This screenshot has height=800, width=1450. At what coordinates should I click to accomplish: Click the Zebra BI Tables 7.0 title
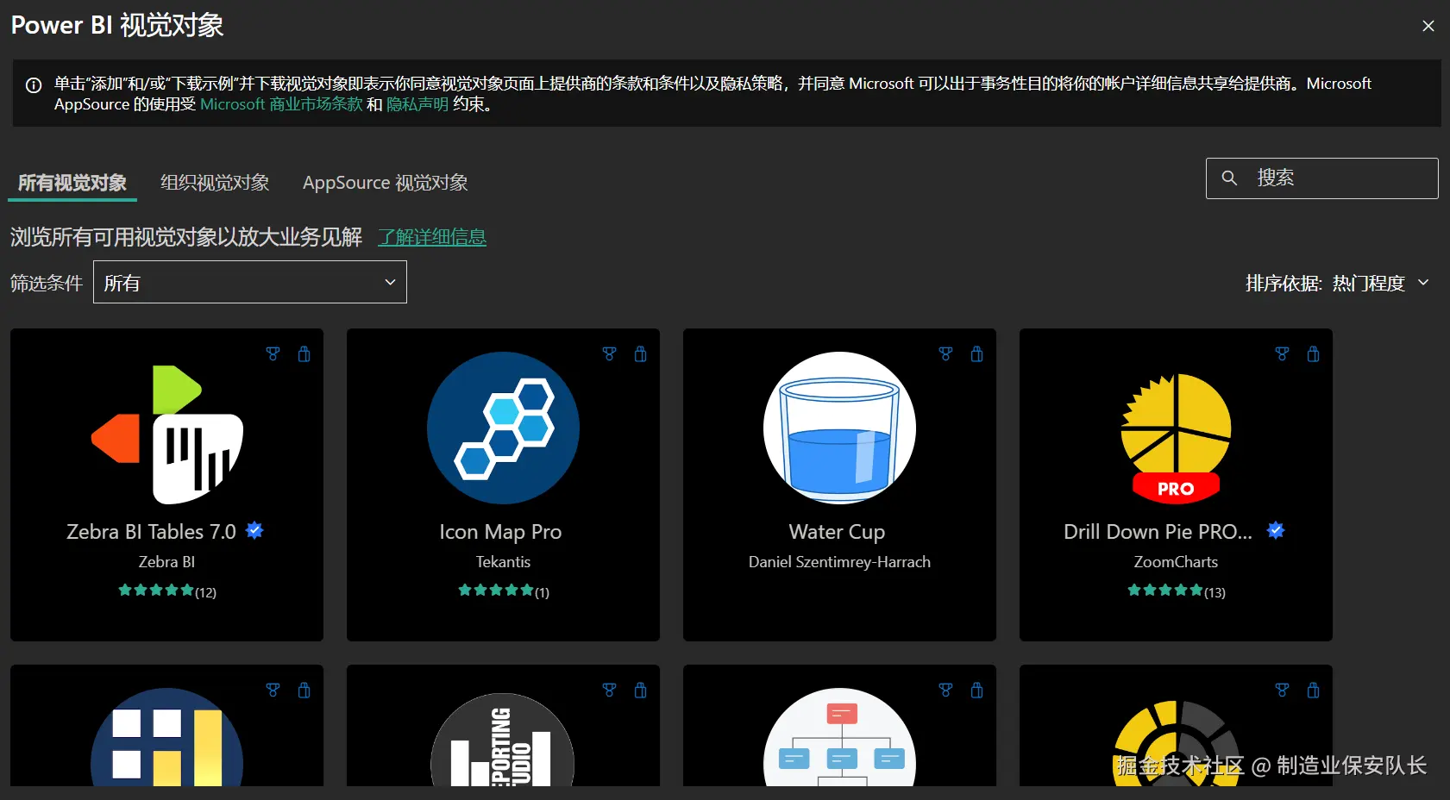click(152, 532)
